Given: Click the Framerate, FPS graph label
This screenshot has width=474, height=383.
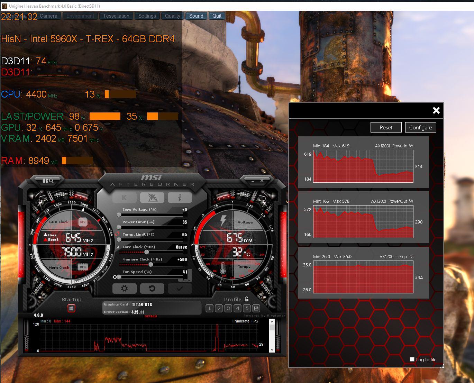Looking at the screenshot, I should click(245, 321).
